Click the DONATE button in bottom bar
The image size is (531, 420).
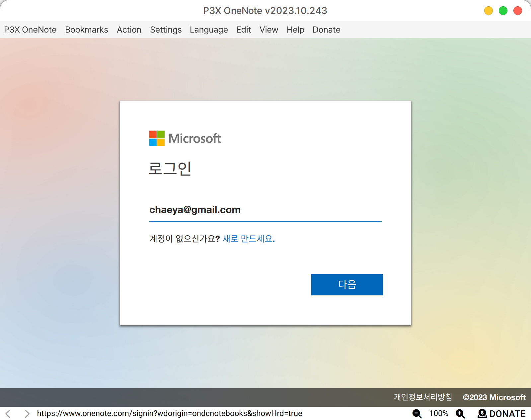502,414
